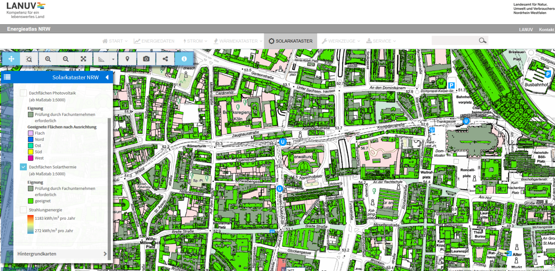Select the pan/move map tool
Viewport: 555px width, 271px height.
tap(11, 59)
